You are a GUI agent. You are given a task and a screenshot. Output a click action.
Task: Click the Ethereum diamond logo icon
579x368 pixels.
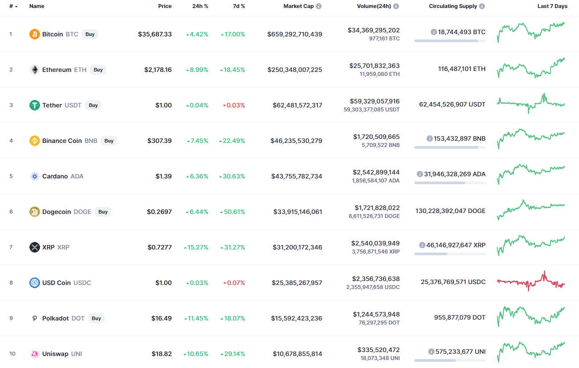pyautogui.click(x=34, y=70)
